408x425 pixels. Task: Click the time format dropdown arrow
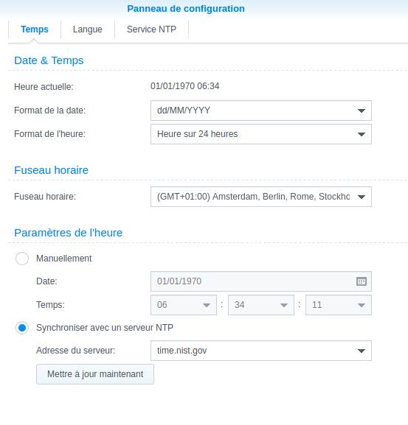click(361, 134)
